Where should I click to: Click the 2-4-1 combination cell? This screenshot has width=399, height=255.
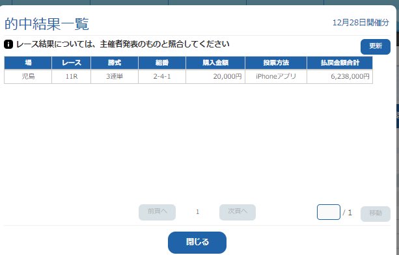click(x=162, y=76)
